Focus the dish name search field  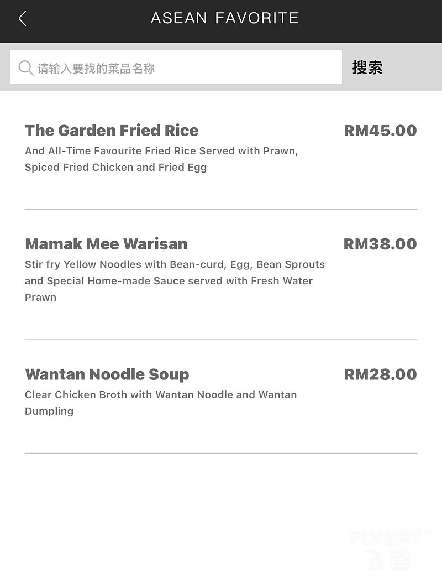(182, 68)
